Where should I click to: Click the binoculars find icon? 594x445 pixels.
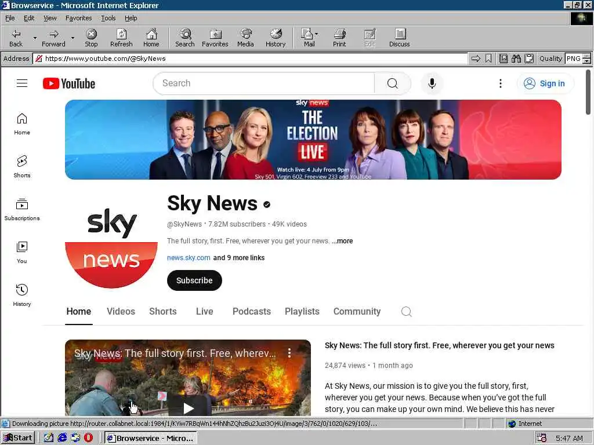(x=516, y=59)
